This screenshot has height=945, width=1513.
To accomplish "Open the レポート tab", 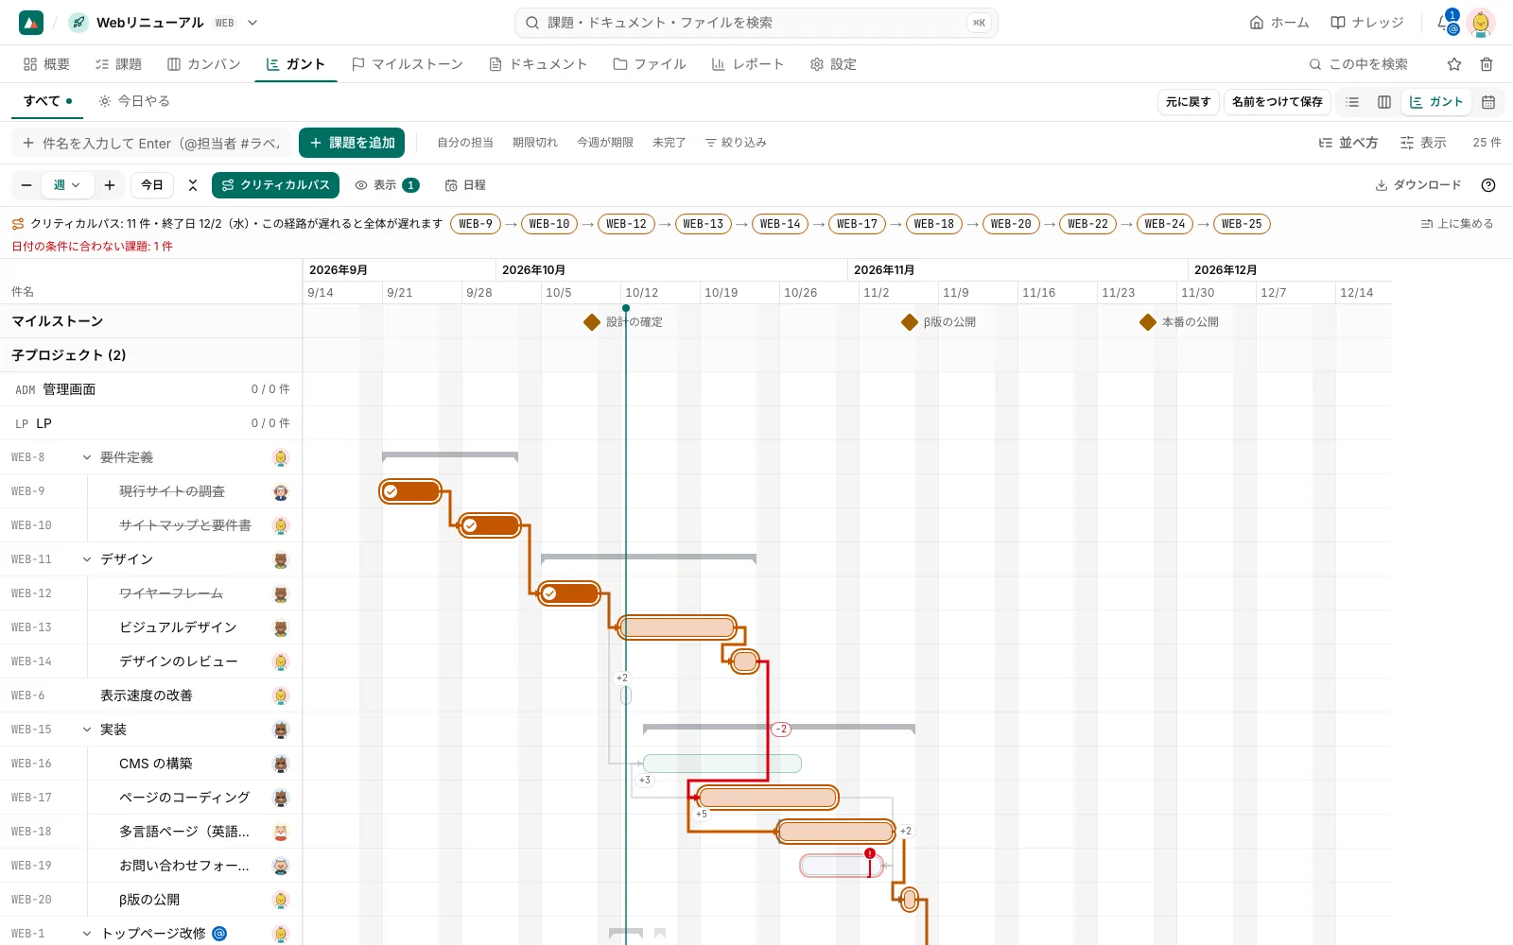I will [748, 64].
